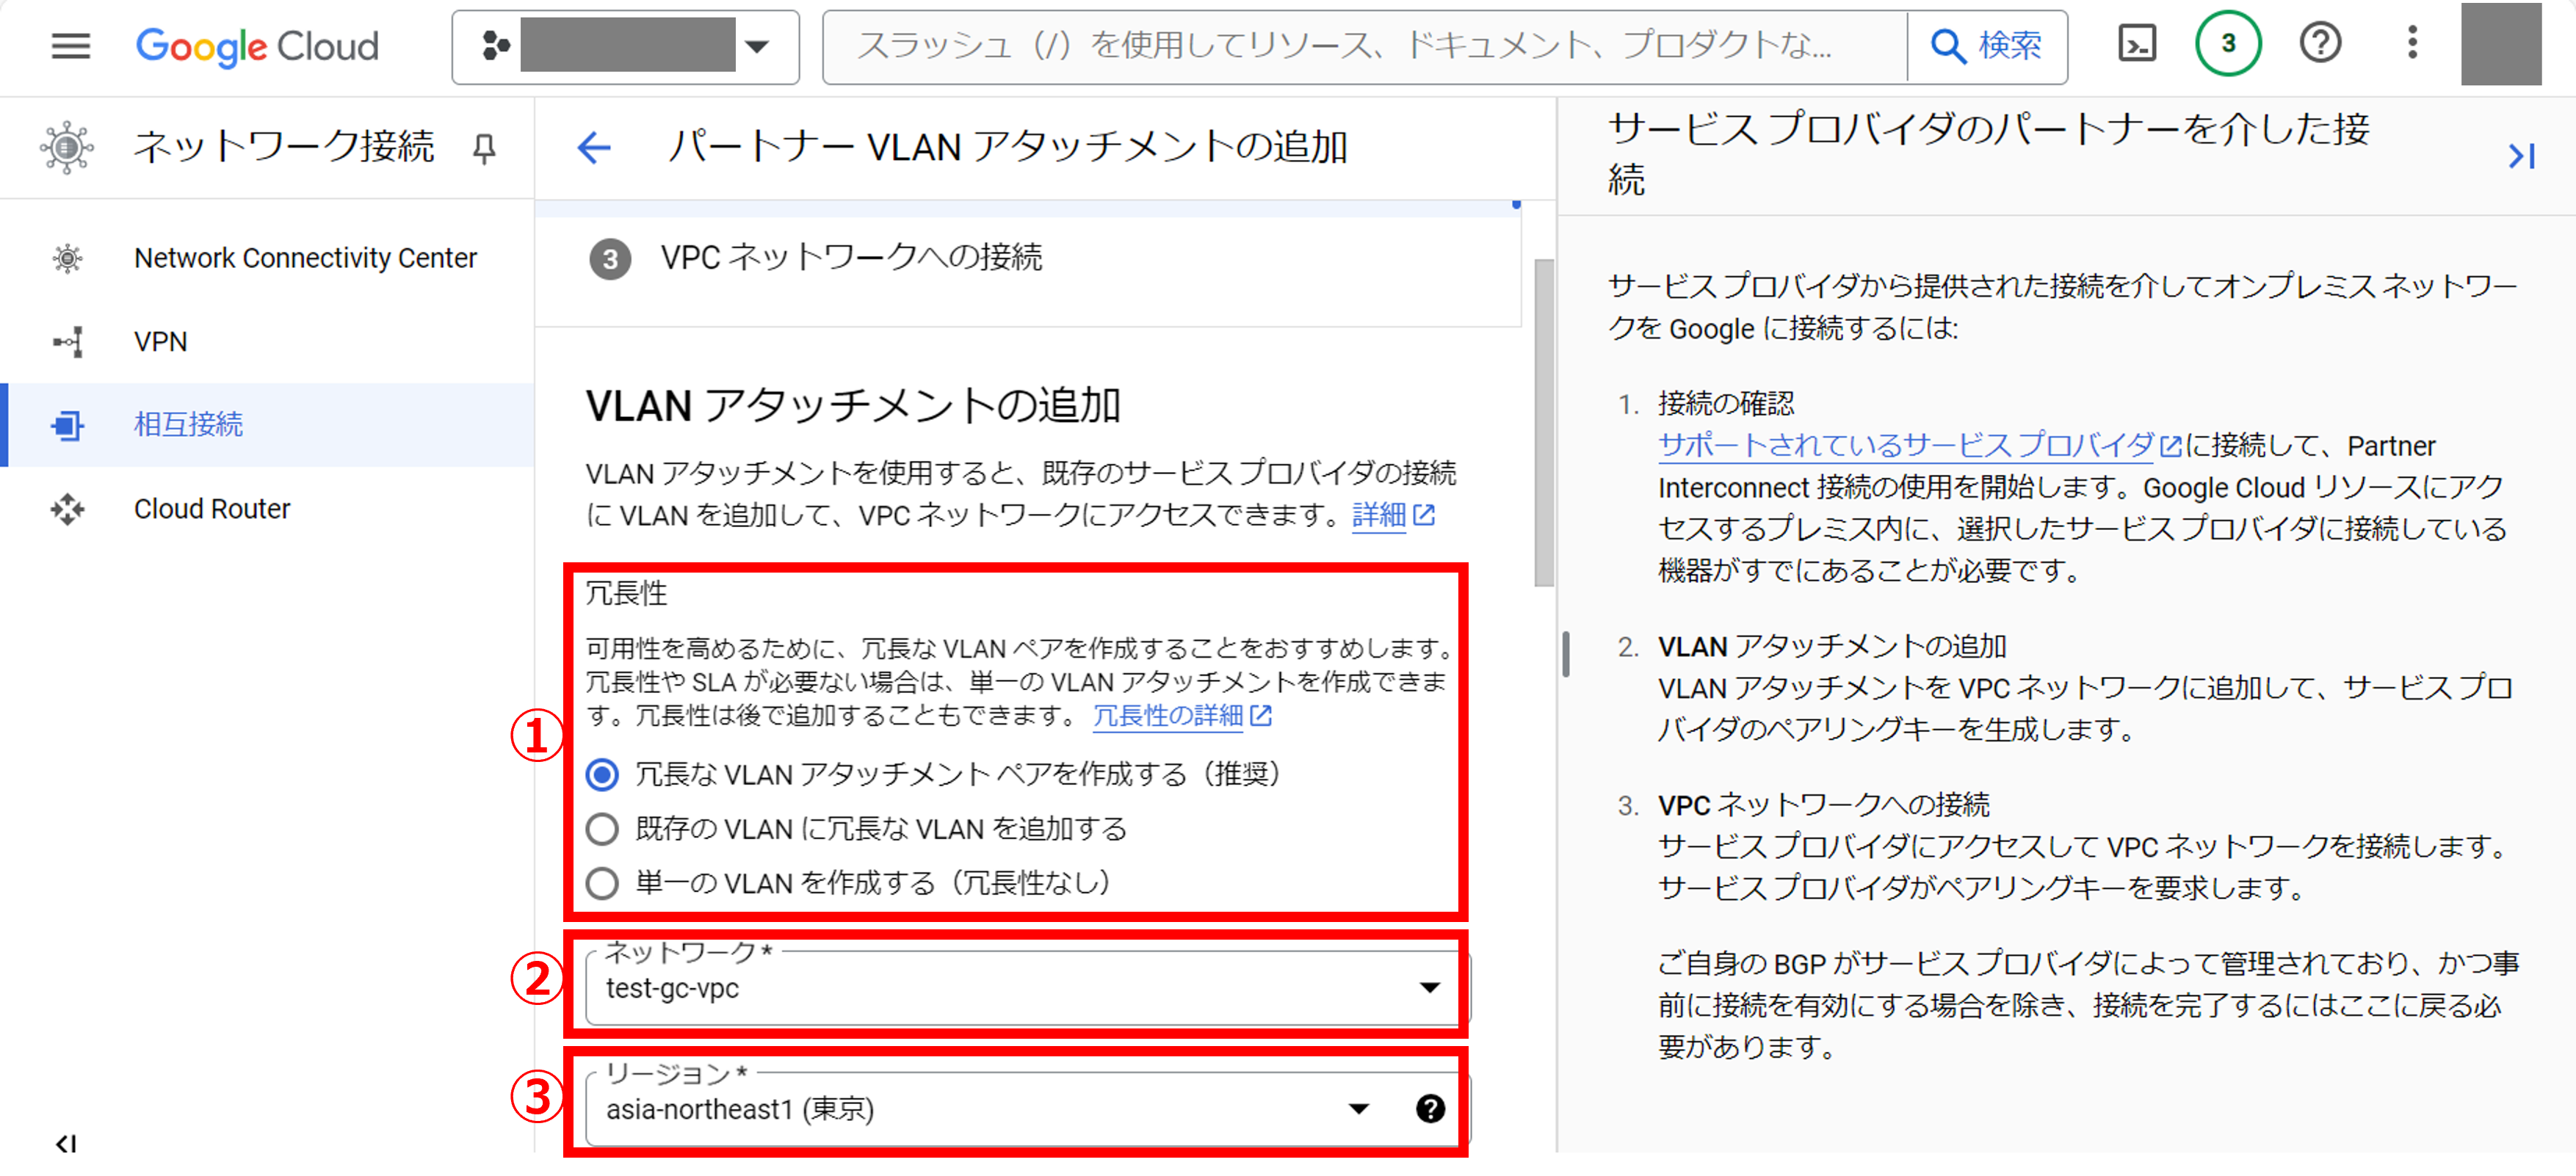The width and height of the screenshot is (2576, 1176).
Task: Select 冗長な VLAN アタッチメント ペアを作成する option
Action: [602, 774]
